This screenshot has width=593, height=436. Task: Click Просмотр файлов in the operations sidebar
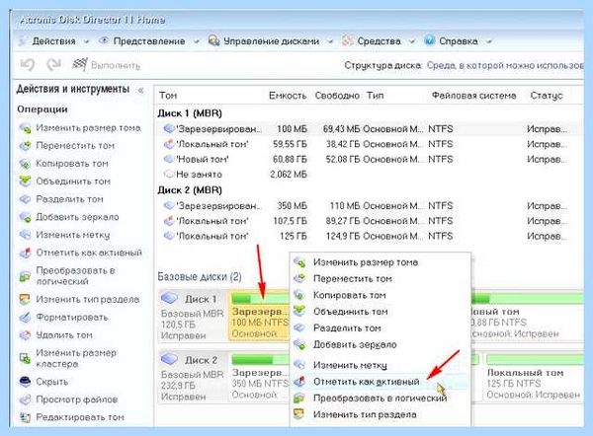coord(77,400)
